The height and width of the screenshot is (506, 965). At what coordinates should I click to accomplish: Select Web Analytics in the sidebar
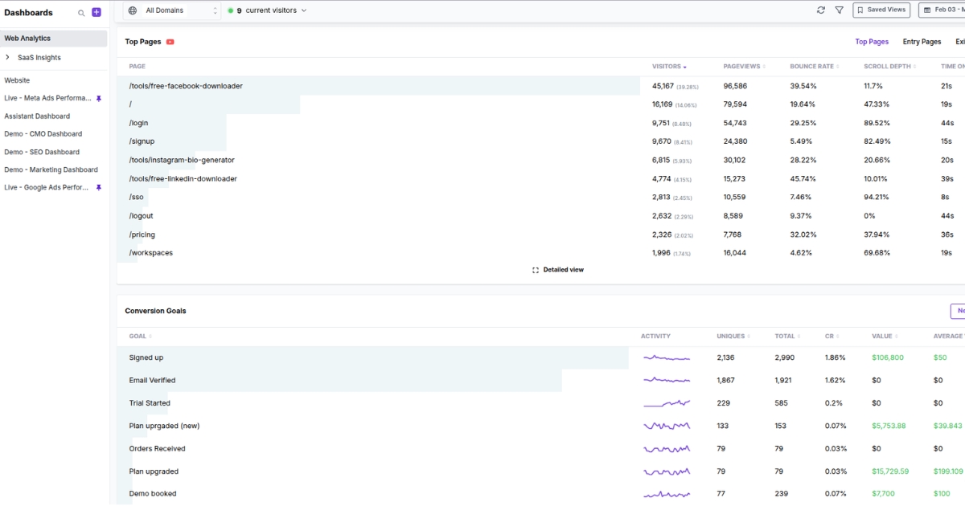pyautogui.click(x=27, y=38)
